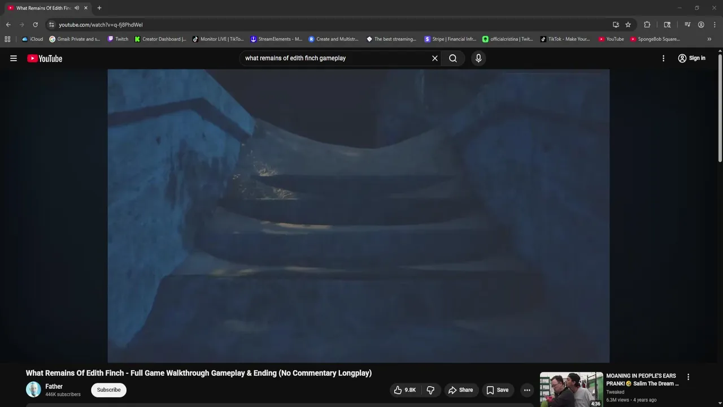Open side panel icon in Chrome toolbar

pyautogui.click(x=667, y=25)
